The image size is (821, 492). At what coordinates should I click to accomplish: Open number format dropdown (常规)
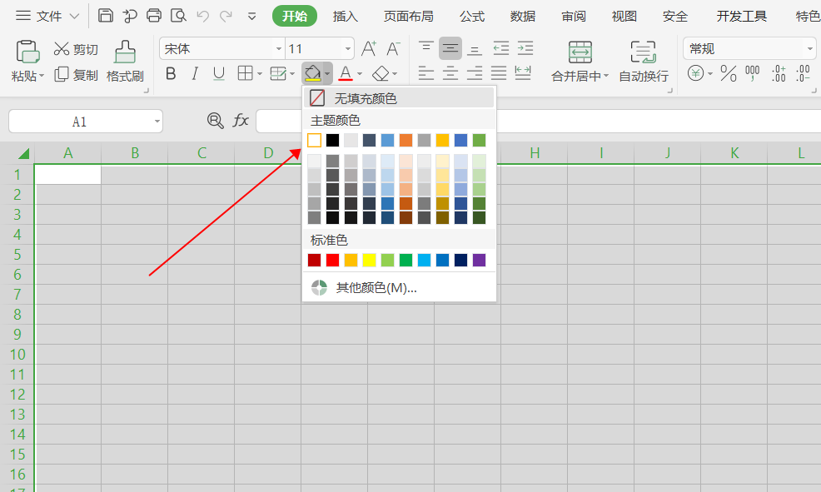pos(809,48)
